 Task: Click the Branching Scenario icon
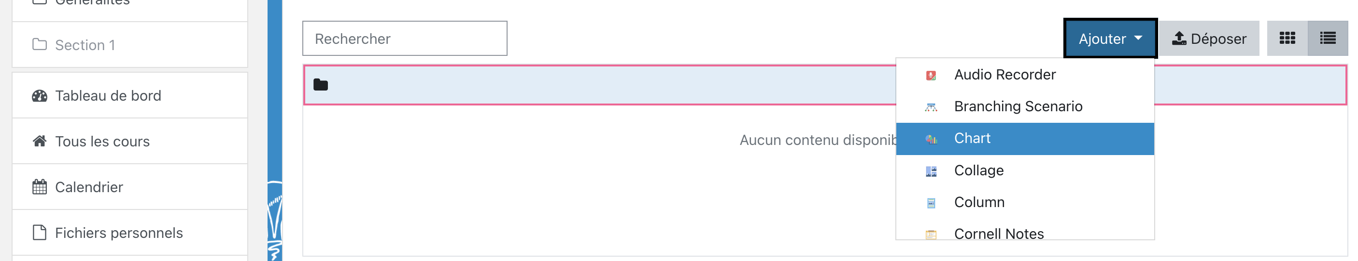931,108
